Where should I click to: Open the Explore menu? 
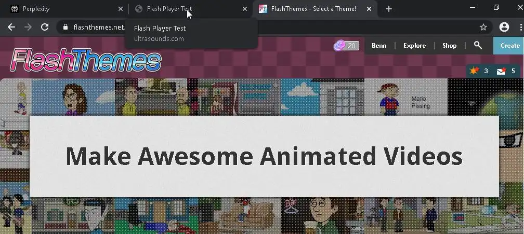414,46
